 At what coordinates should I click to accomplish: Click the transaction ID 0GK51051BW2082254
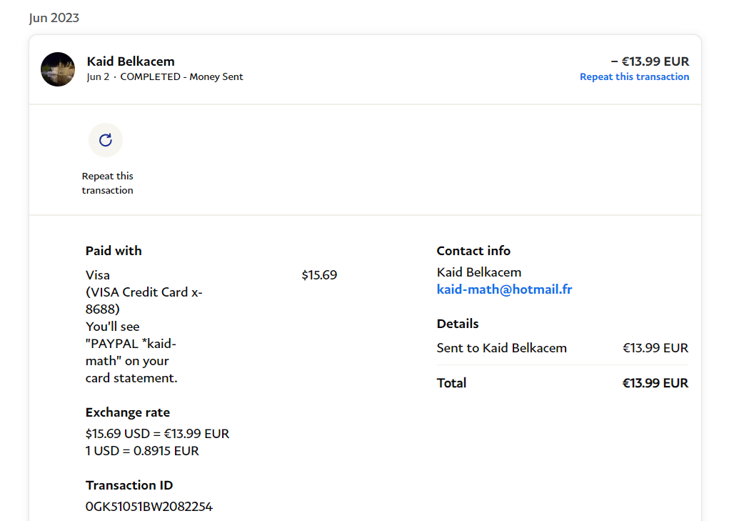[x=149, y=507]
